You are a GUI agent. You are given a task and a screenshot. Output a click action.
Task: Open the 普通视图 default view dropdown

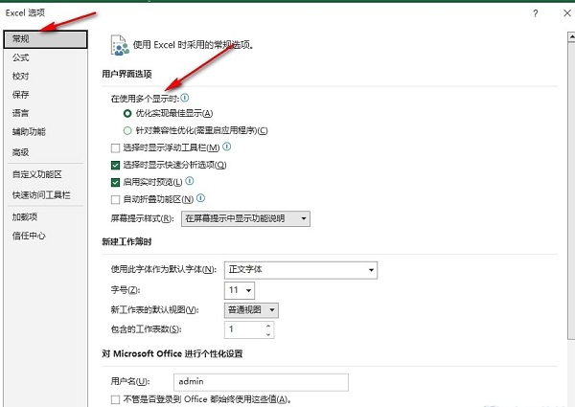click(x=251, y=309)
